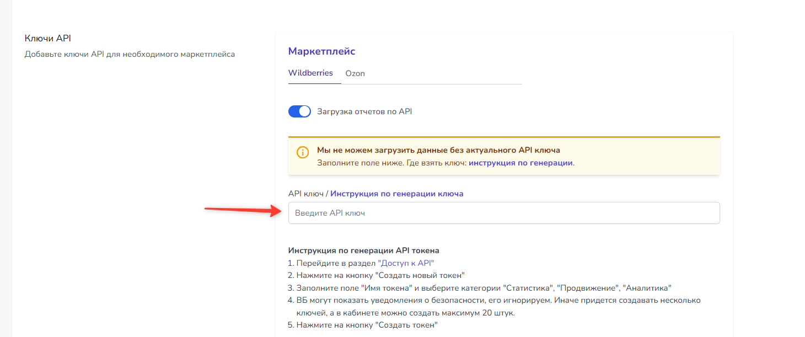Image resolution: width=805 pixels, height=337 pixels.
Task: Switch to the Wildberries tab
Action: point(310,73)
